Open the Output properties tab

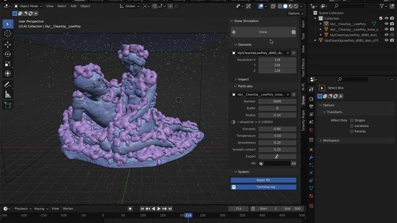311,107
